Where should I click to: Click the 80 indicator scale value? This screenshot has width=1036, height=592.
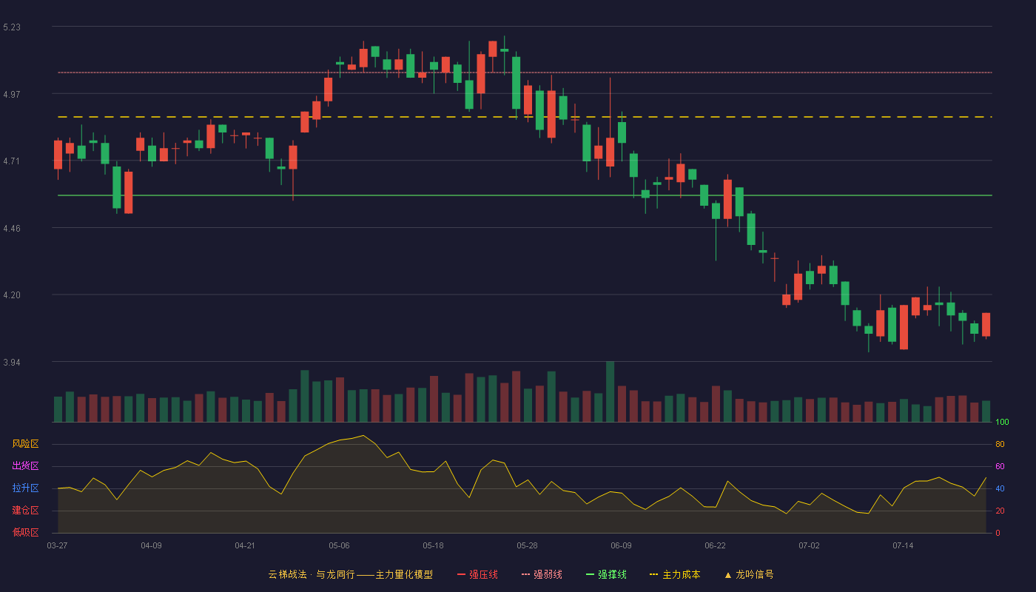[x=1000, y=445]
